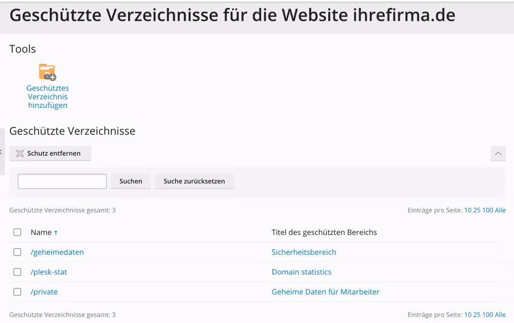Set top entries per page to 100
514x323 pixels.
(x=487, y=210)
